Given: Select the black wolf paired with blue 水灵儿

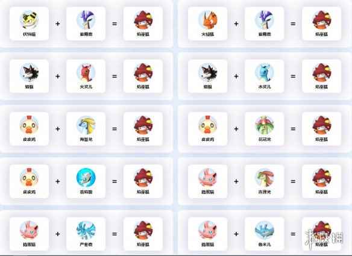Looking at the screenshot, I should coord(208,72).
